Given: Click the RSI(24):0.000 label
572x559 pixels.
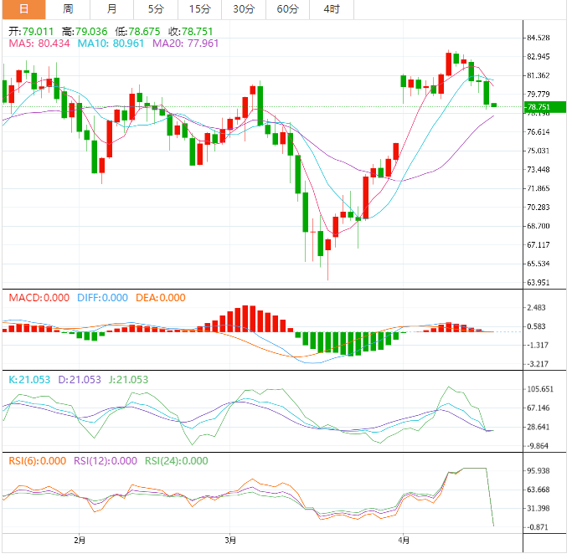Looking at the screenshot, I should (x=177, y=461).
